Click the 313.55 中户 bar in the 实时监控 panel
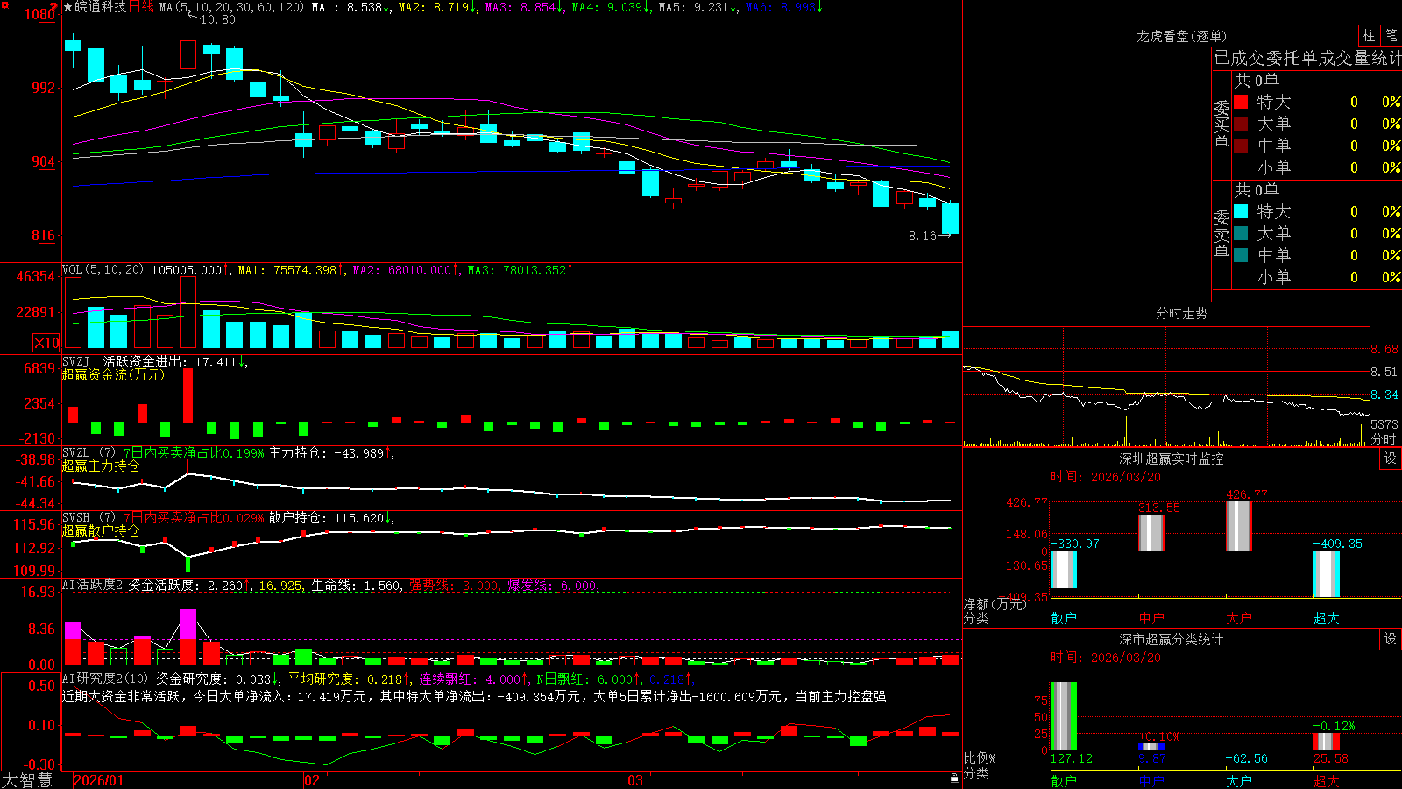Screen dimensions: 1402x789 1151,532
